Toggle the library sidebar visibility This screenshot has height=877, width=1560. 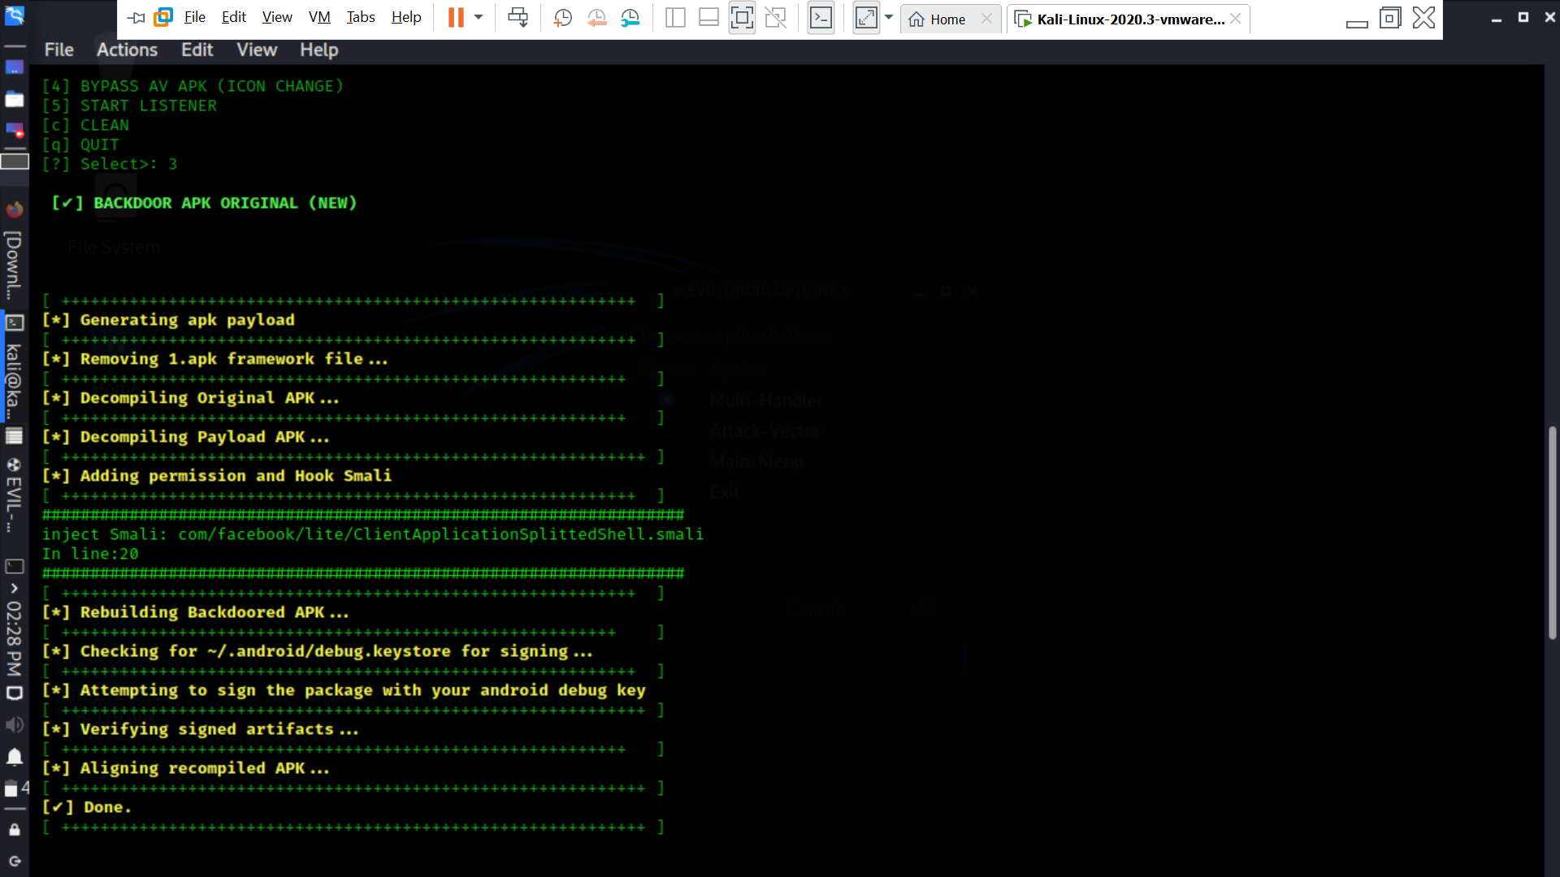[675, 17]
